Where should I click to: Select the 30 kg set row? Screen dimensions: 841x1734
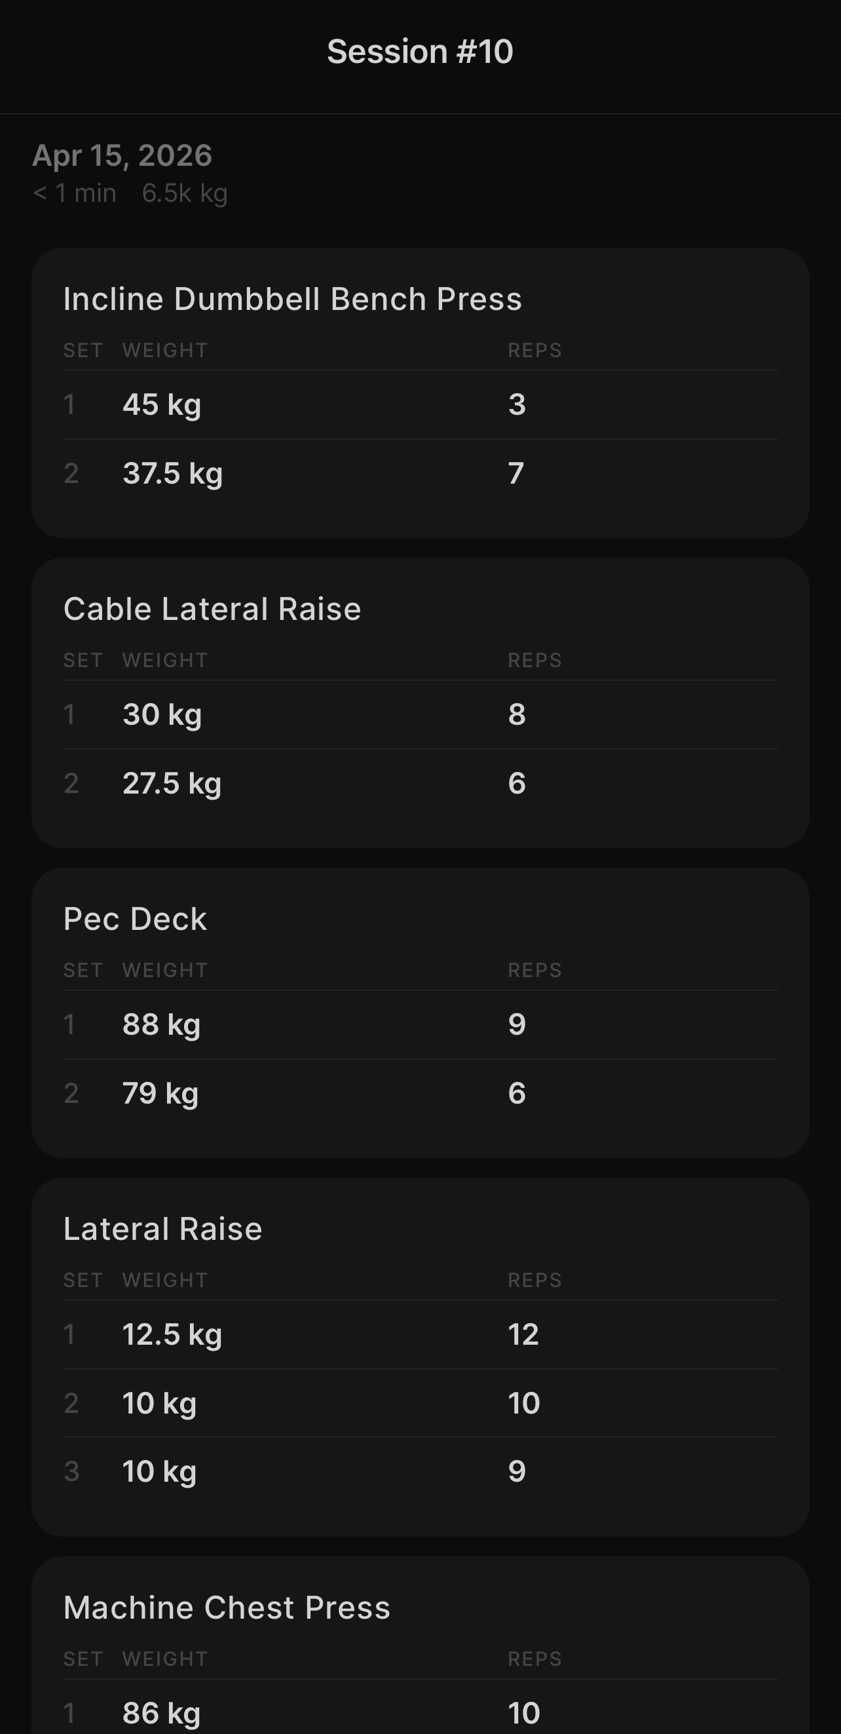pos(420,715)
